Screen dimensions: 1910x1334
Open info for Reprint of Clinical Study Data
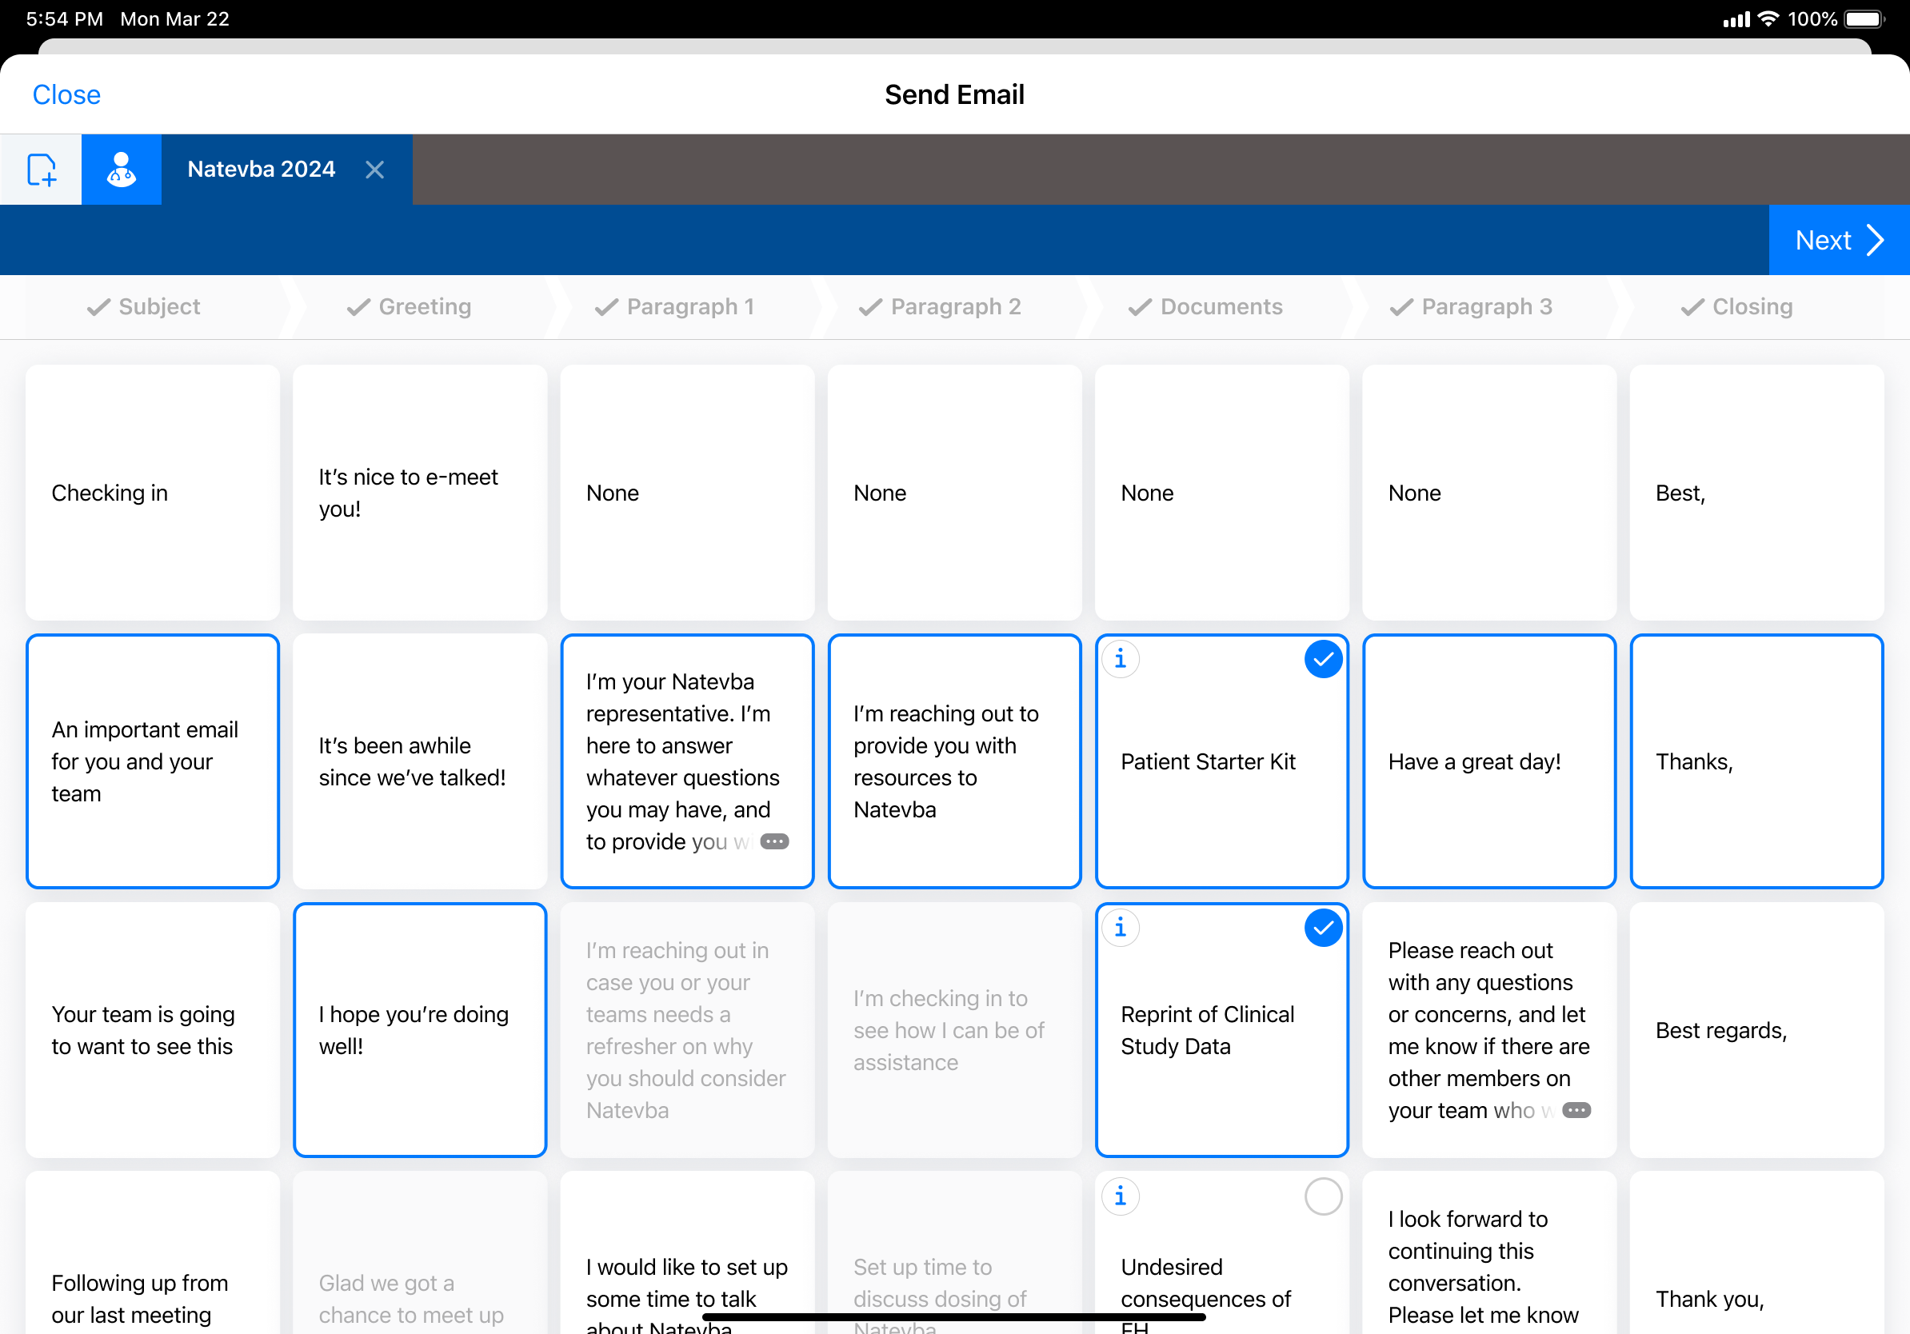pos(1121,929)
